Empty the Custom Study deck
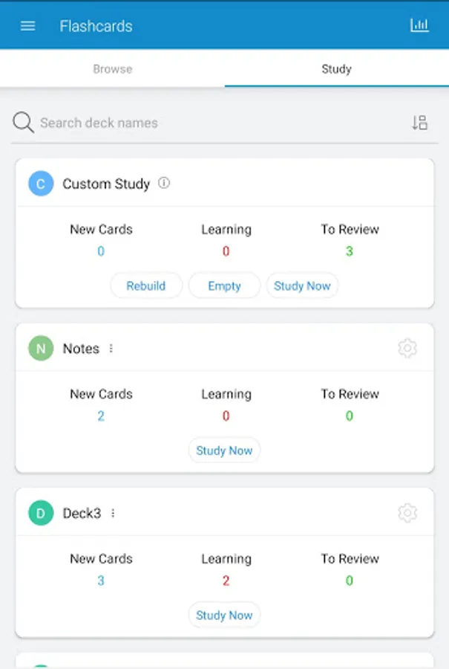Image resolution: width=449 pixels, height=669 pixels. (224, 286)
